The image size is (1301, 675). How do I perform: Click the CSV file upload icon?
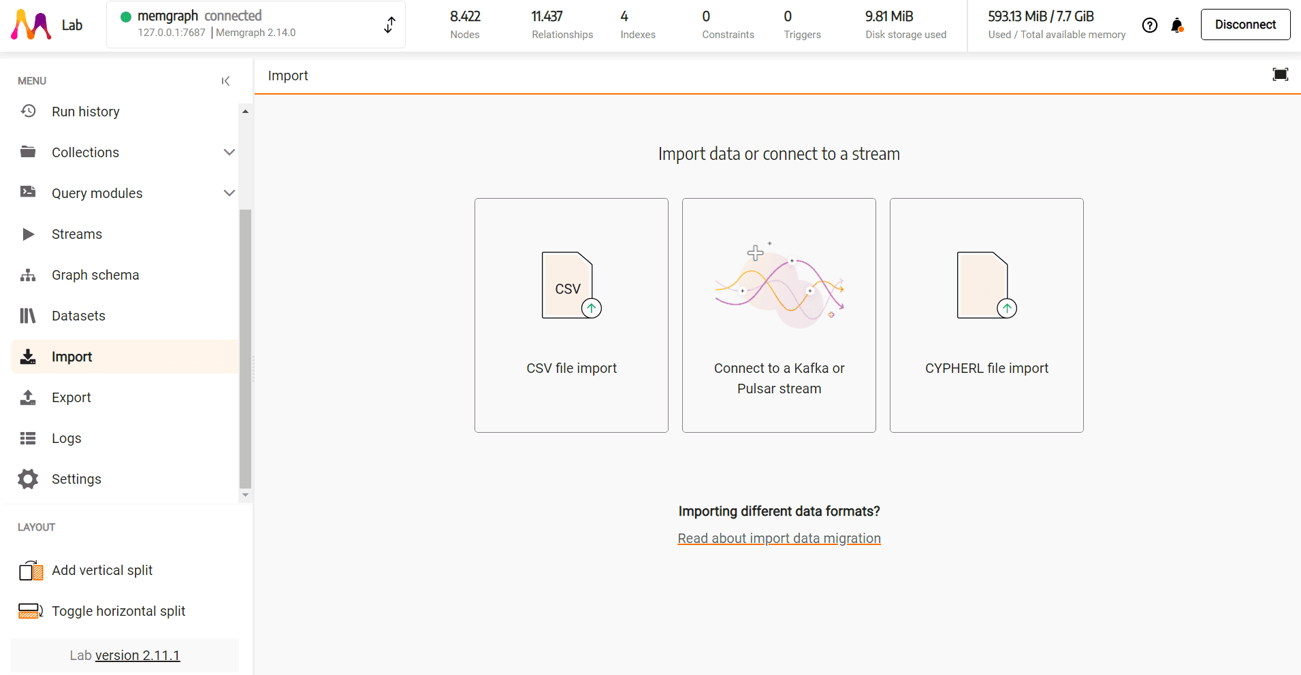click(571, 285)
